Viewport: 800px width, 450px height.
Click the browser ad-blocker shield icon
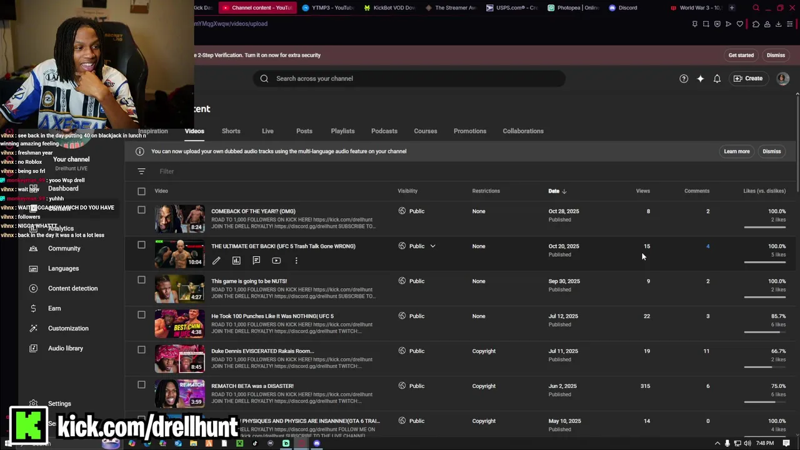click(717, 24)
